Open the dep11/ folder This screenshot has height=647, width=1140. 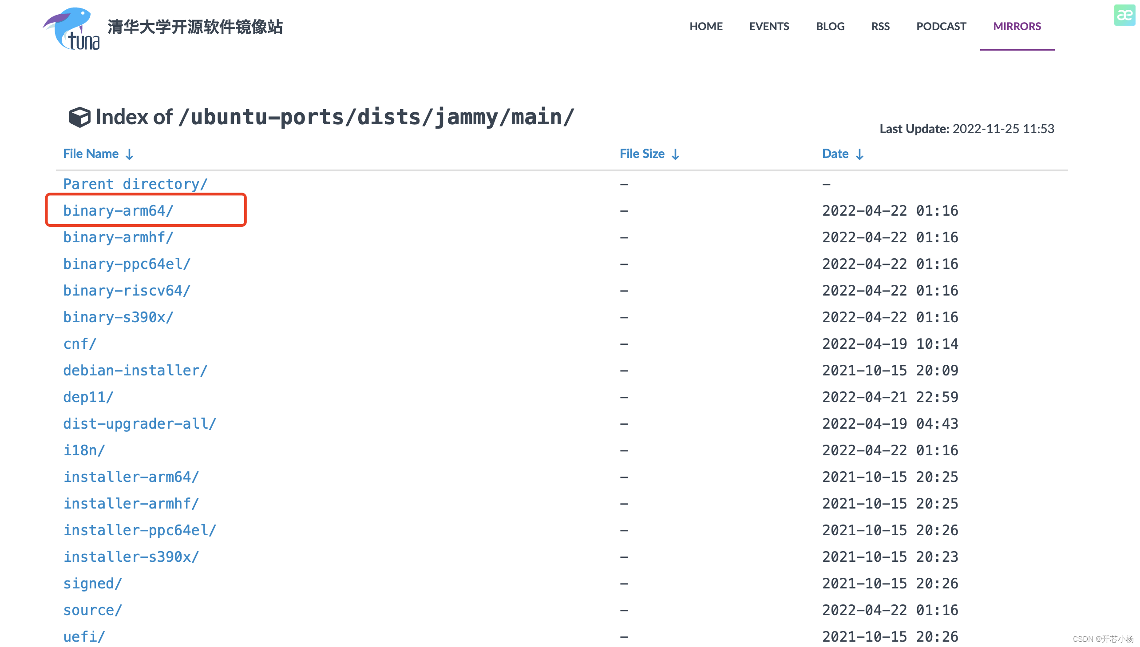(x=88, y=397)
